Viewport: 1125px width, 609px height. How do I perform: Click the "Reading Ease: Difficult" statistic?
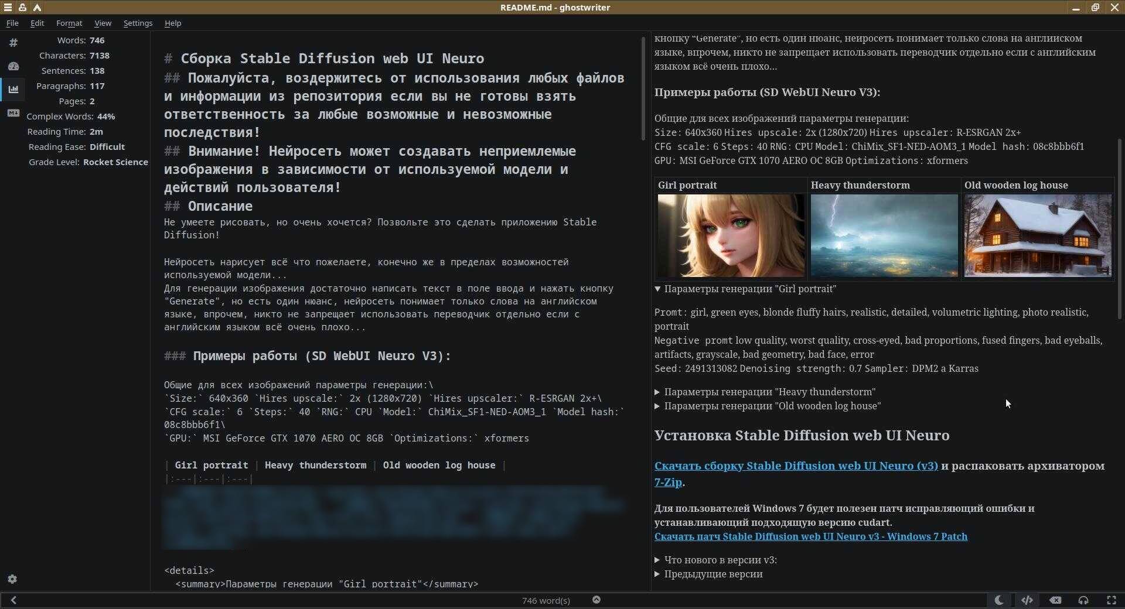click(77, 147)
